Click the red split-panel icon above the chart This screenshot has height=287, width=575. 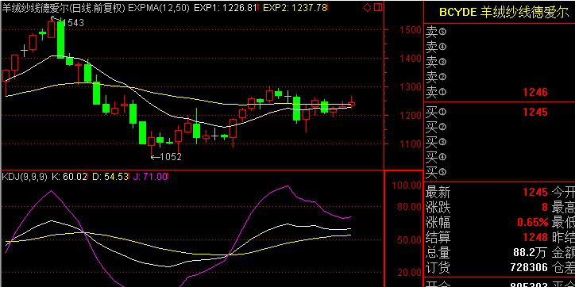pyautogui.click(x=379, y=8)
